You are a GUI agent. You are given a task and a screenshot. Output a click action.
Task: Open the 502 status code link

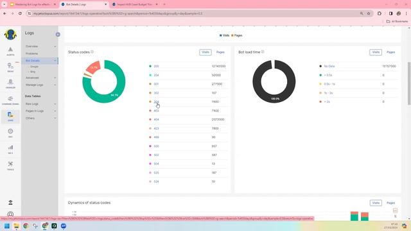coord(156,155)
